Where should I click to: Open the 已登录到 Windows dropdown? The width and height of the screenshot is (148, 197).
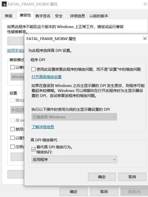(x=74, y=117)
